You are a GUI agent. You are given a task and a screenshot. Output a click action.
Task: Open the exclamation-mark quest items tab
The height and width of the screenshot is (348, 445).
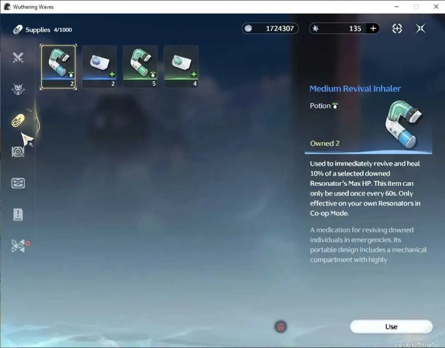[18, 214]
